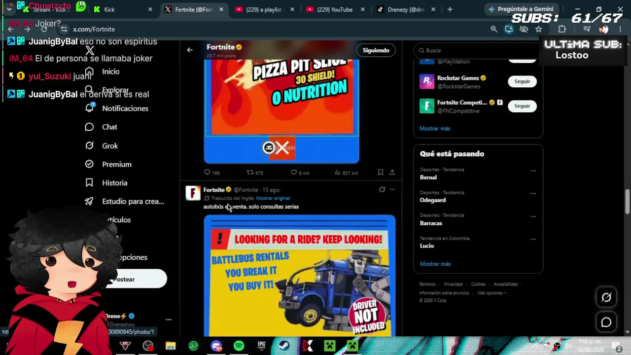
Task: Open the Chrome three-dot menu
Action: [x=620, y=29]
